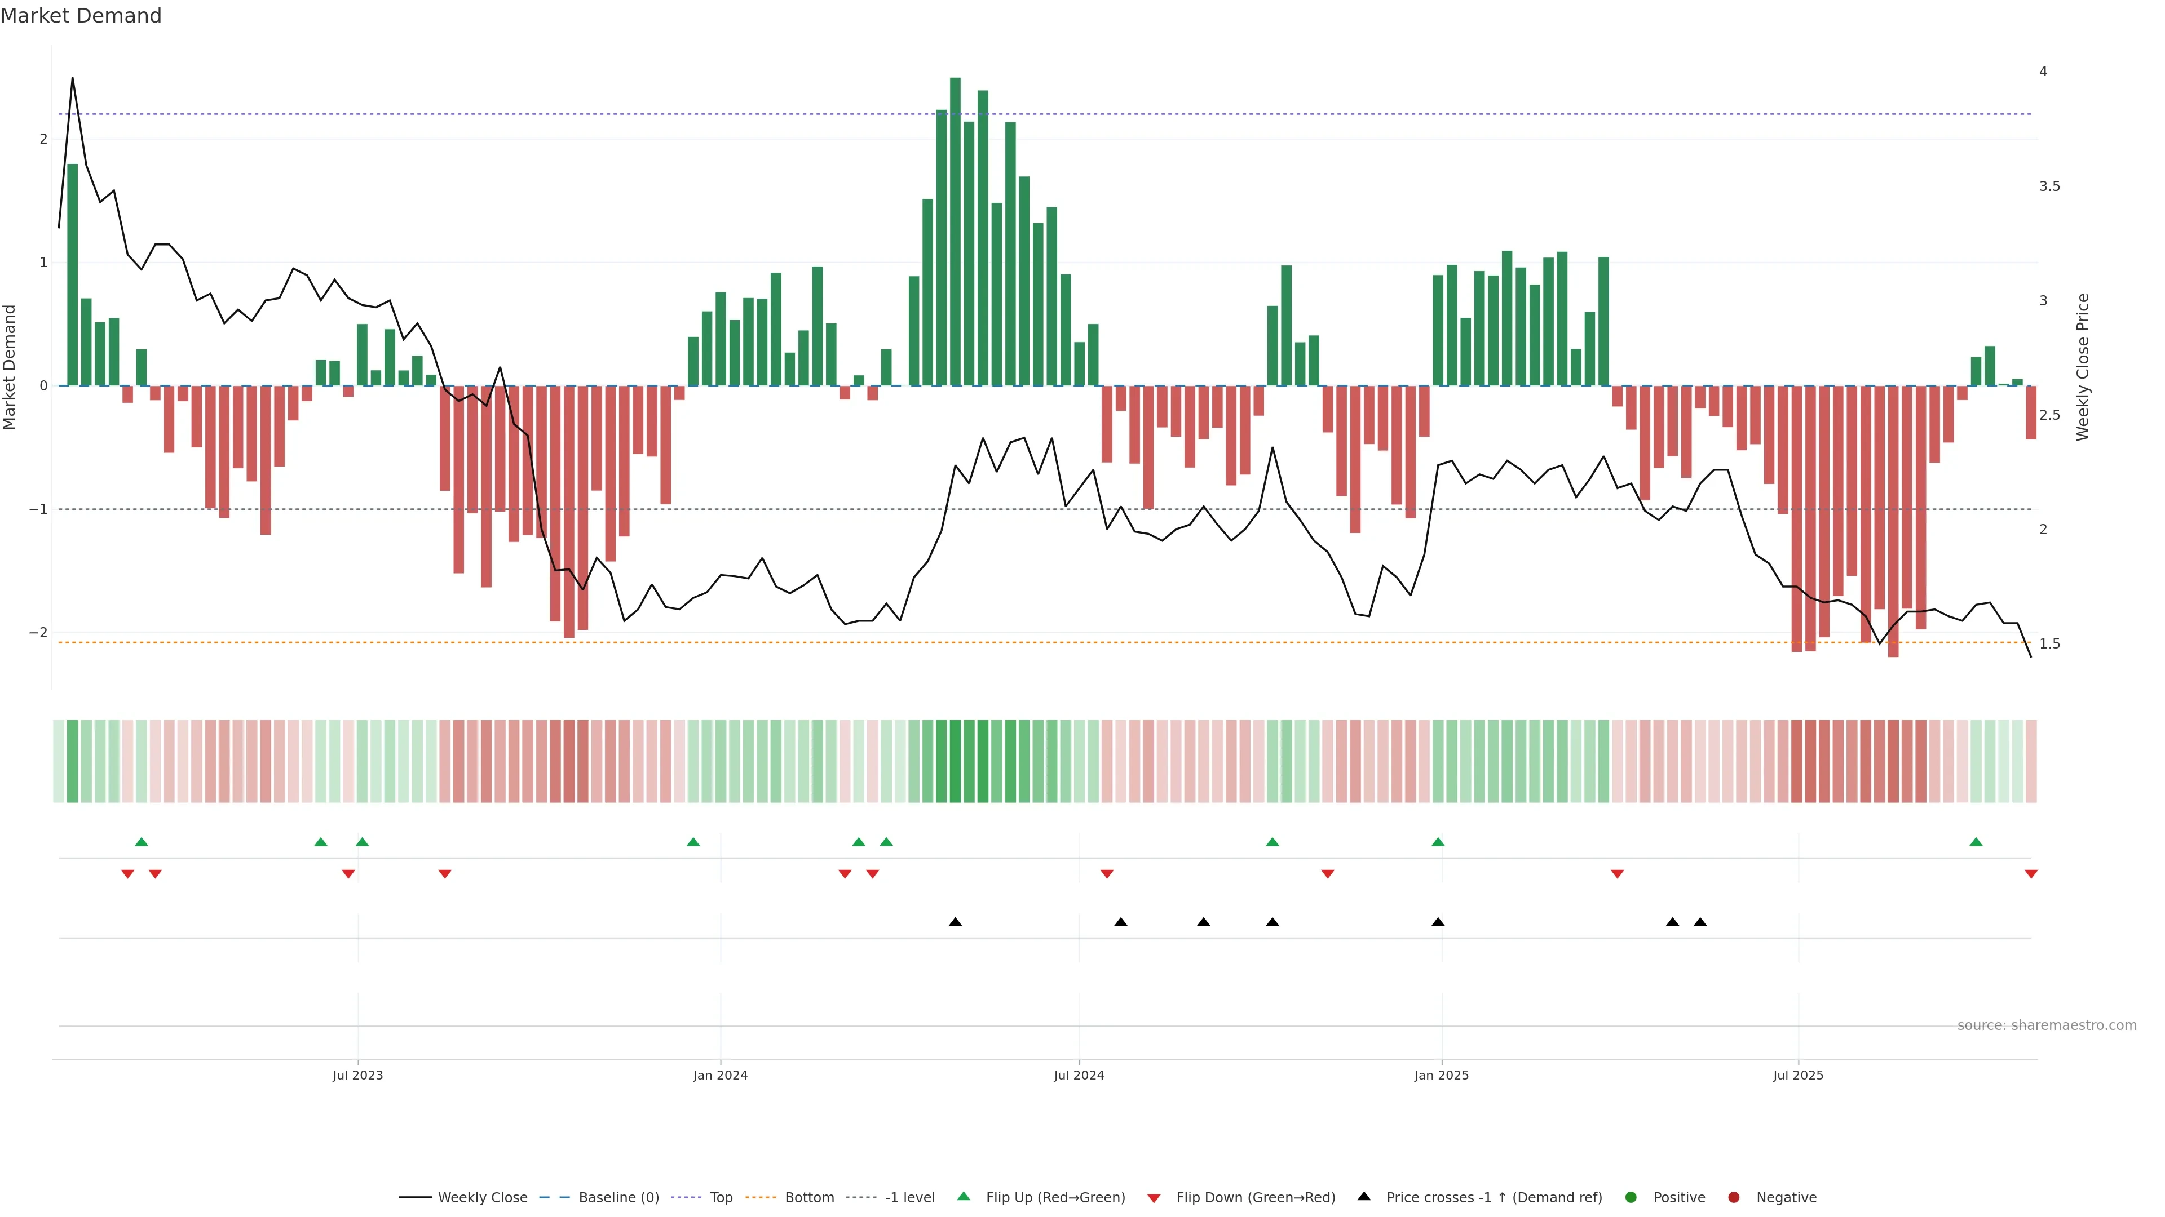Click the green Positive legend circle
The image size is (2165, 1217).
[x=1631, y=1198]
